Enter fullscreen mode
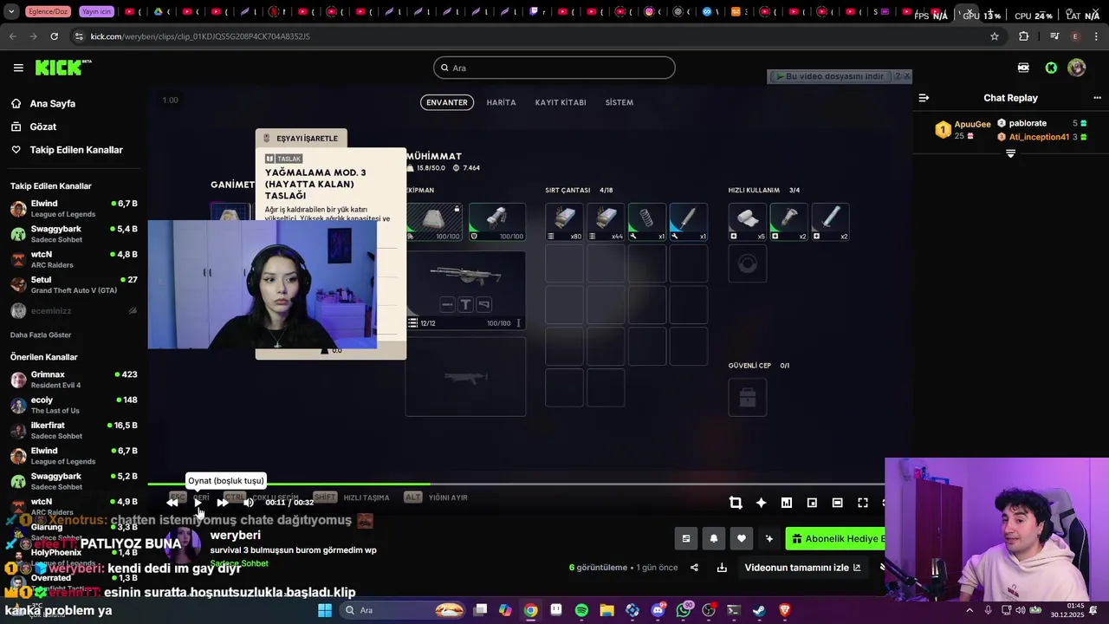This screenshot has width=1109, height=624. point(863,503)
